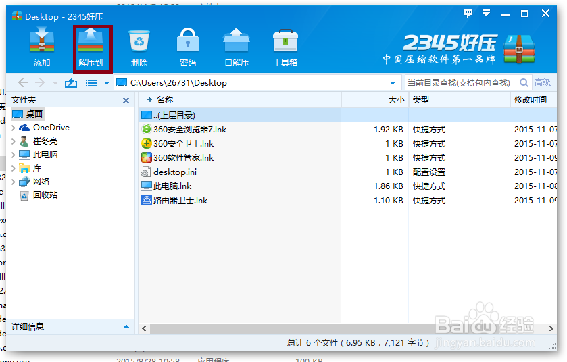Expand the 网络 network node
Image resolution: width=567 pixels, height=362 pixels.
(x=14, y=182)
